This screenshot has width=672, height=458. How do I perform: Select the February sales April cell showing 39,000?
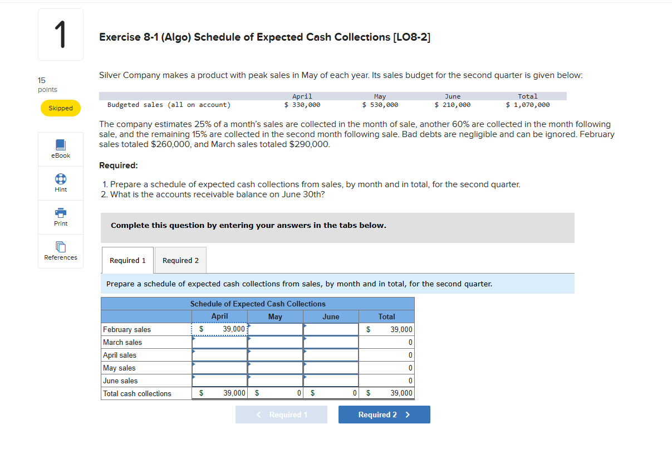coord(219,329)
